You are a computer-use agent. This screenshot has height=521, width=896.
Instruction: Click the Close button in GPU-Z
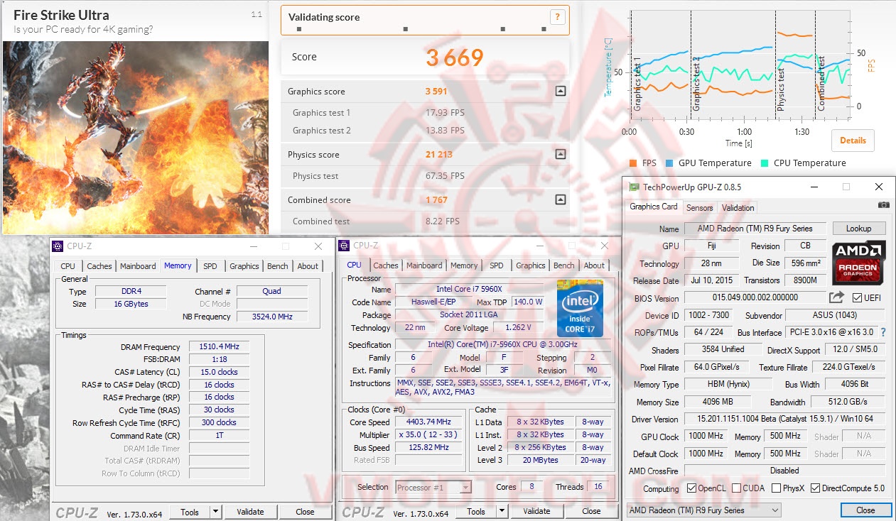pos(865,510)
